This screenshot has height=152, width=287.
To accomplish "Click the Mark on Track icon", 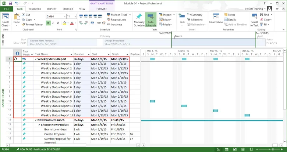I will pyautogui.click(x=108, y=15).
